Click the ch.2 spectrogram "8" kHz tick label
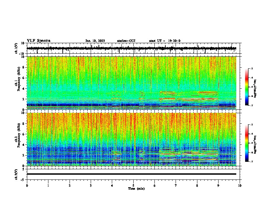 [x=24, y=124]
